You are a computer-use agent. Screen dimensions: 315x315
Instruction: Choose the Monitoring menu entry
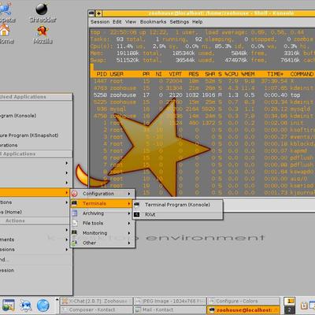(102, 233)
